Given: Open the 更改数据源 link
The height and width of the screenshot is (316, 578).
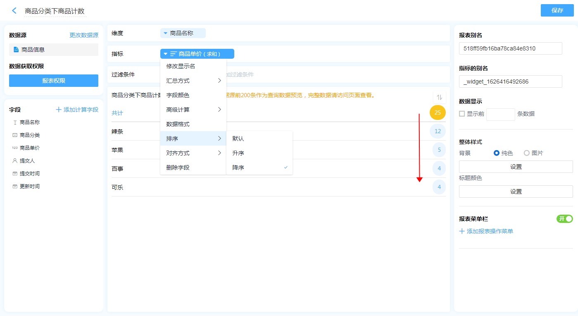Looking at the screenshot, I should 83,36.
